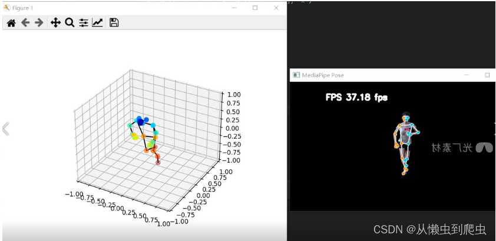Click the Figure 1 window title icon

pyautogui.click(x=6, y=8)
